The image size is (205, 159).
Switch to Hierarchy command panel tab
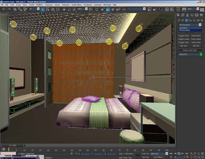click(187, 15)
